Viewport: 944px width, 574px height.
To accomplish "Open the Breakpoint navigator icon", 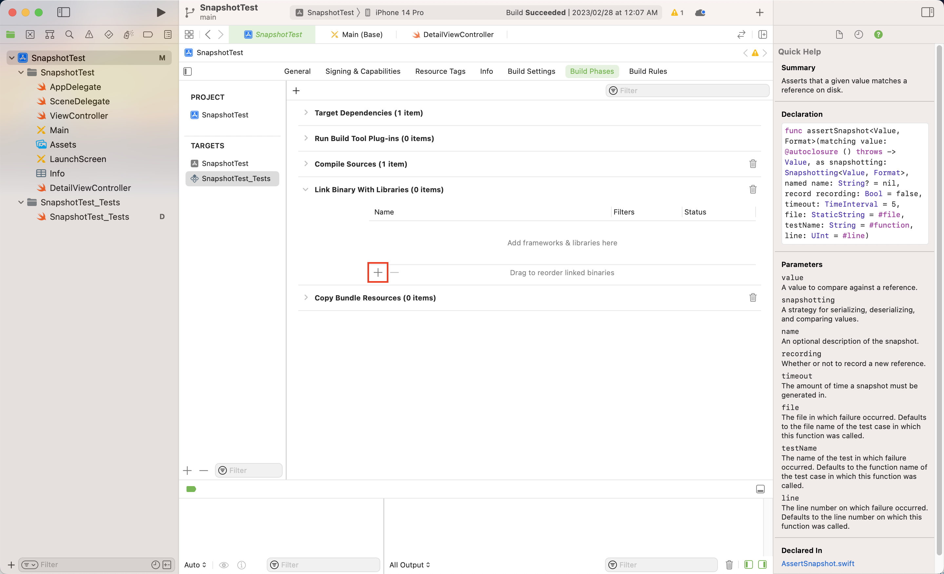I will pyautogui.click(x=148, y=34).
